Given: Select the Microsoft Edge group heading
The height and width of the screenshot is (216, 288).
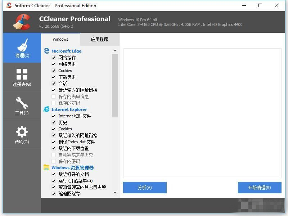Looking at the screenshot, I should (x=66, y=51).
